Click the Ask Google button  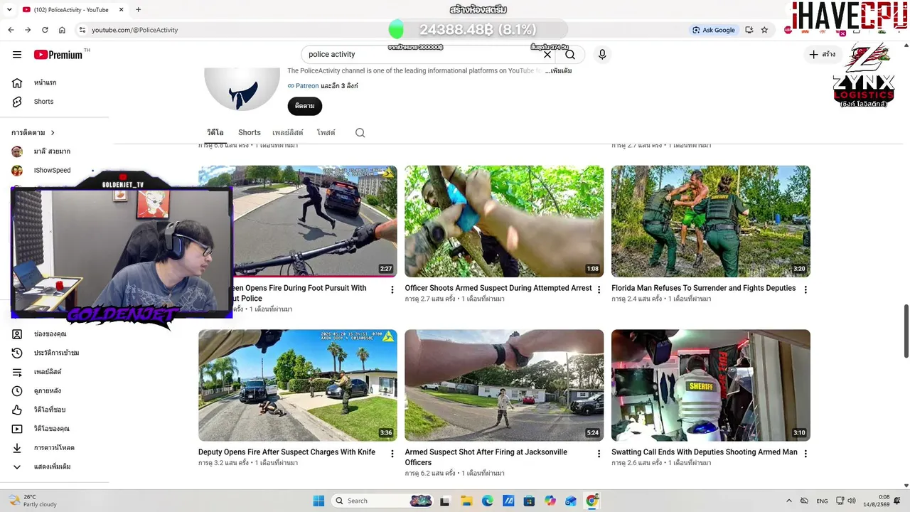[714, 30]
